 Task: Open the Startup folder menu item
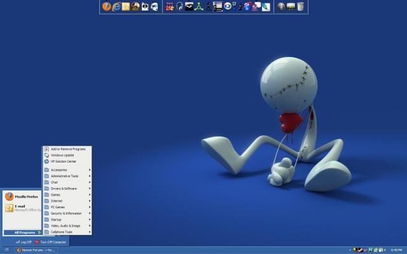[x=67, y=220]
